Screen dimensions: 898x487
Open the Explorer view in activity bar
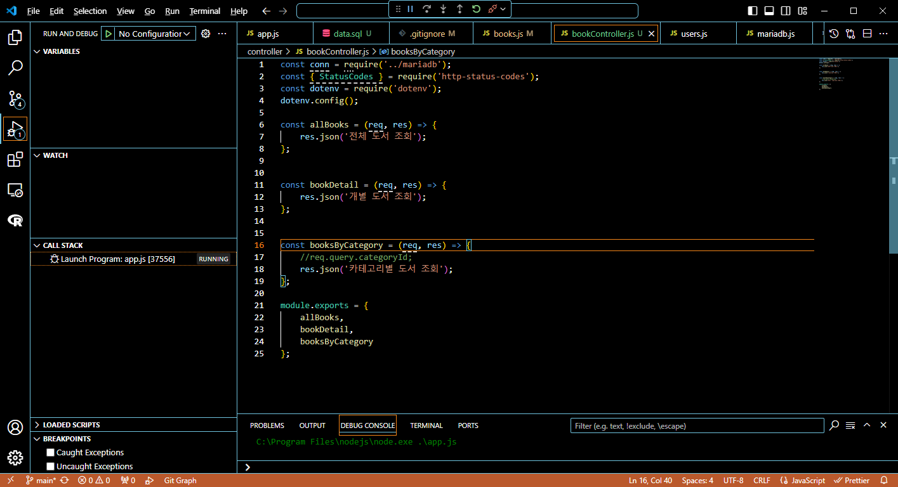tap(15, 37)
